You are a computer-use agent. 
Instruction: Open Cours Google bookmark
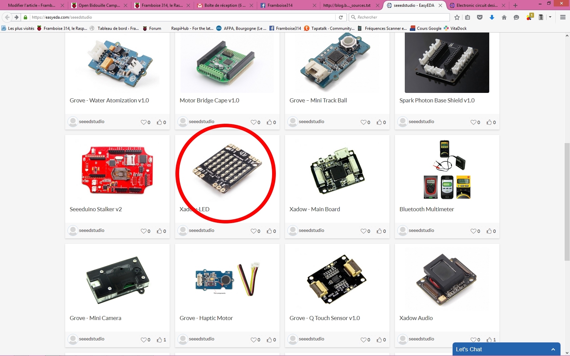pyautogui.click(x=426, y=28)
